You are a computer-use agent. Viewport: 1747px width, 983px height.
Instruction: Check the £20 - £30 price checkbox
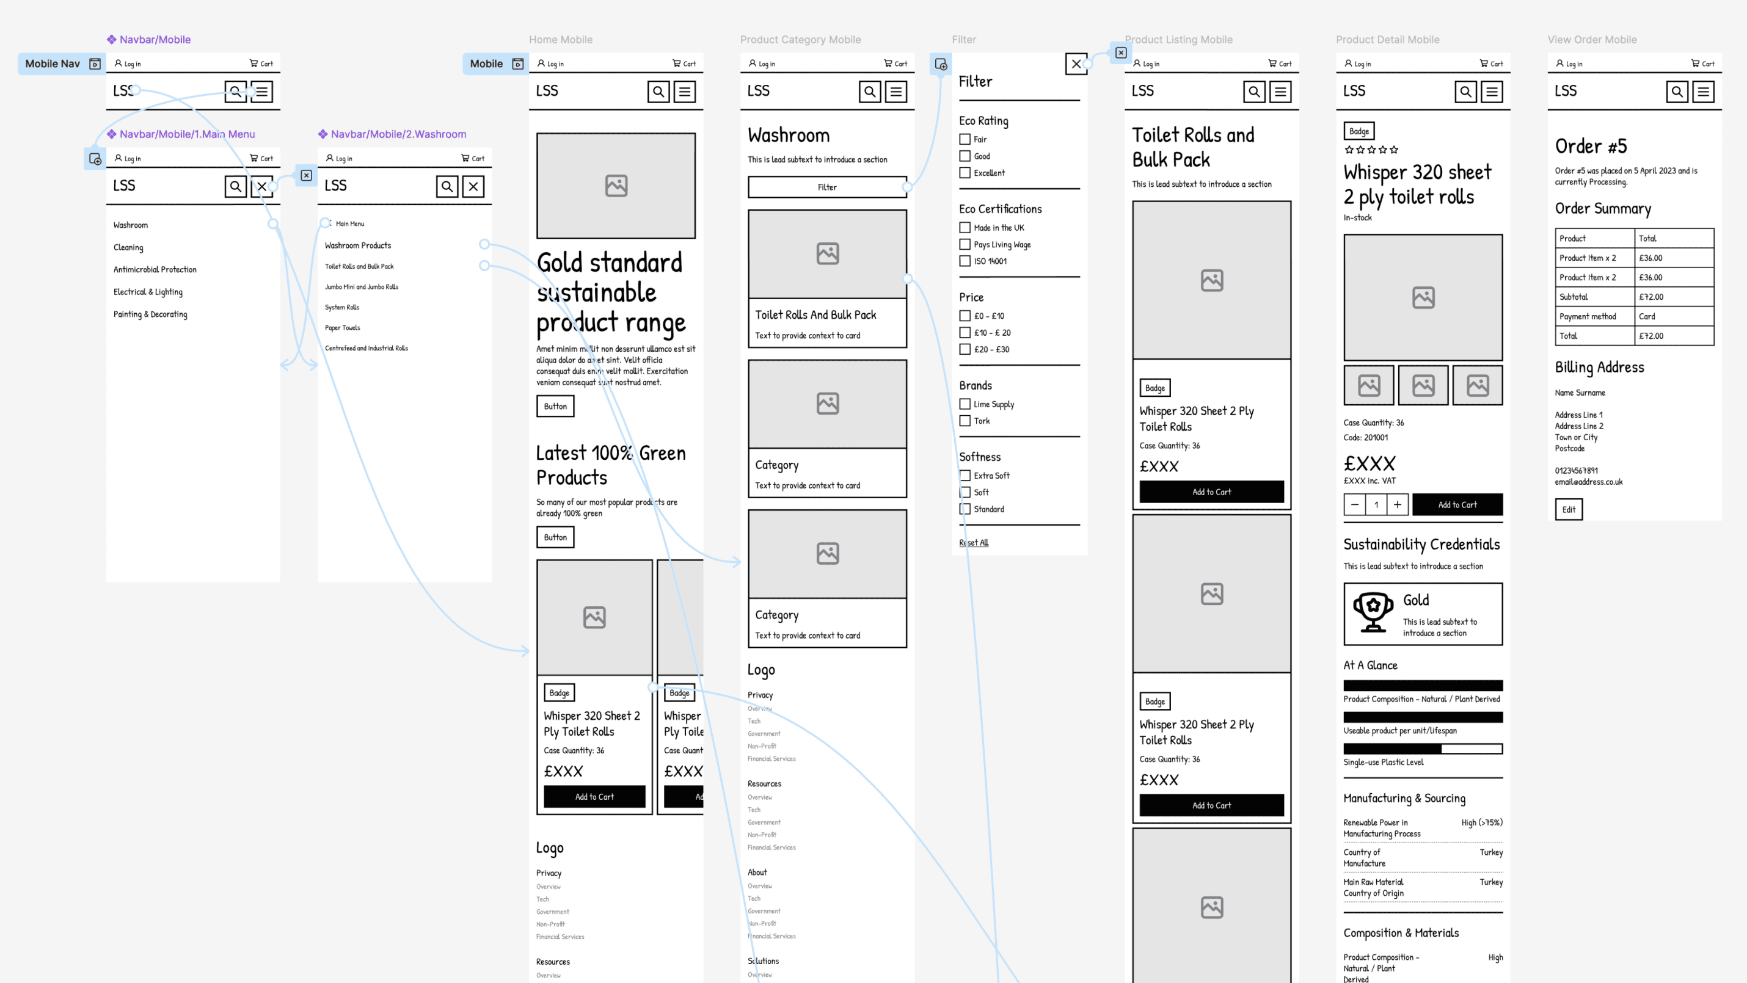965,350
